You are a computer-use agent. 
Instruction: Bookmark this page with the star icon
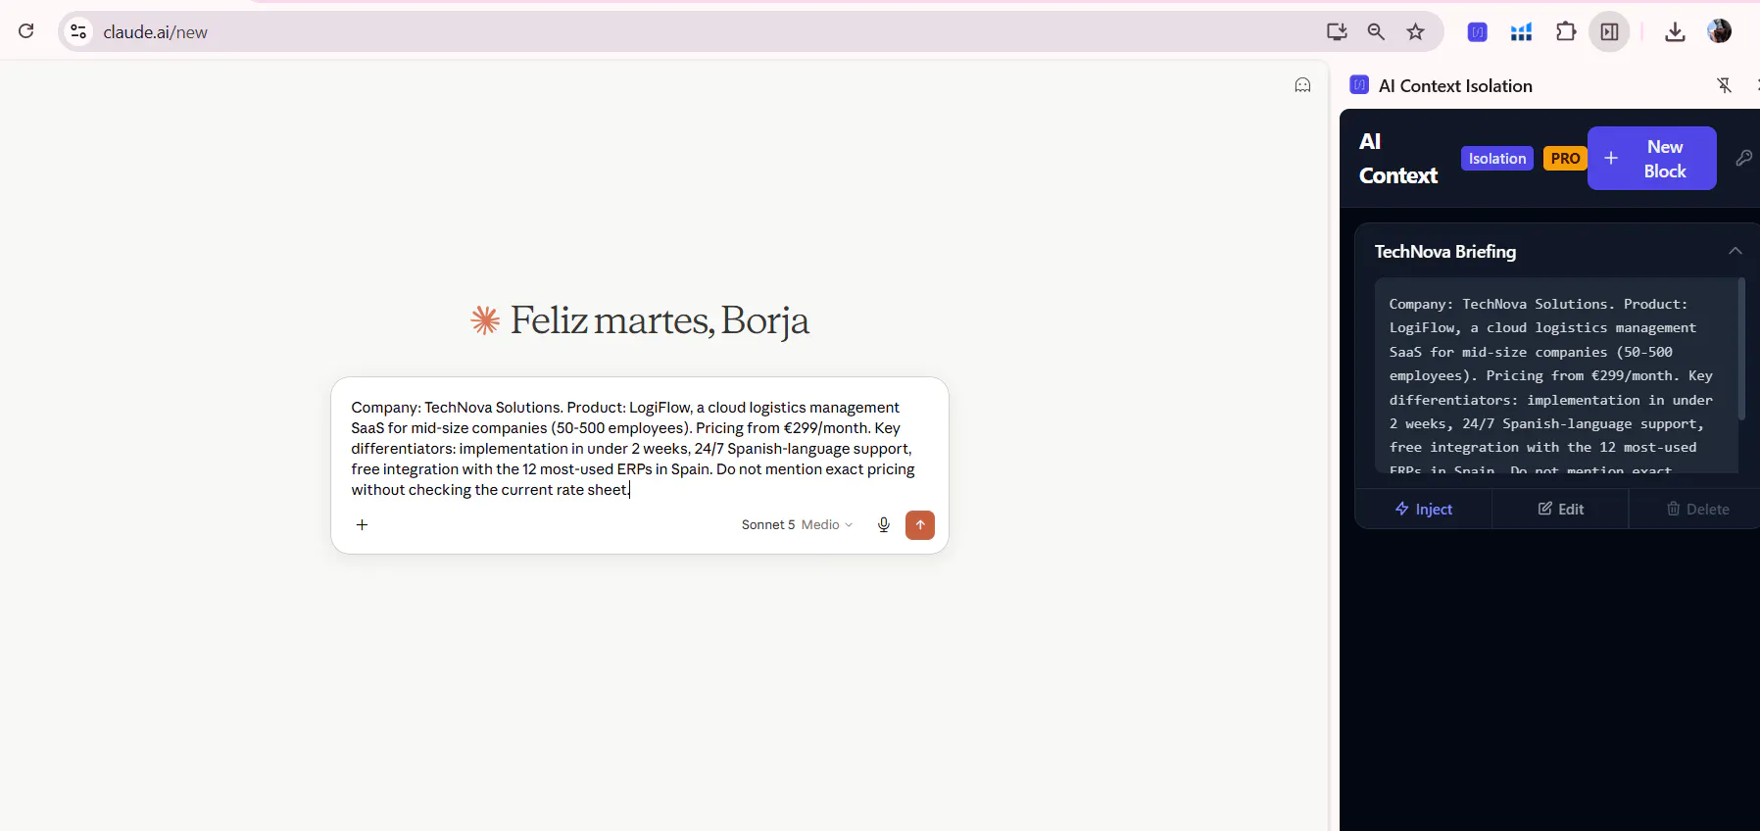pyautogui.click(x=1415, y=31)
